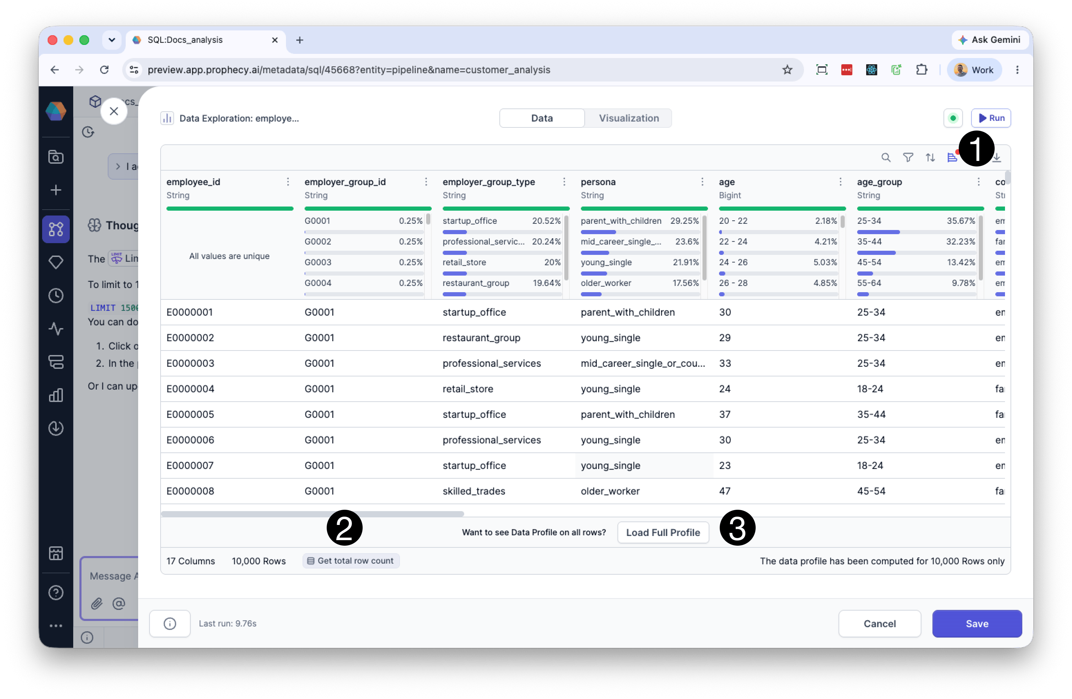This screenshot has height=699, width=1072.
Task: Open a new browser tab
Action: [x=299, y=40]
